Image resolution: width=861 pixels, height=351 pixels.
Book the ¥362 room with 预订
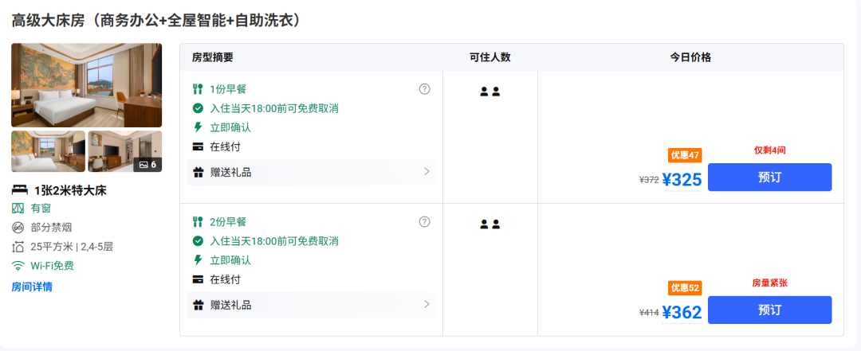pyautogui.click(x=769, y=310)
